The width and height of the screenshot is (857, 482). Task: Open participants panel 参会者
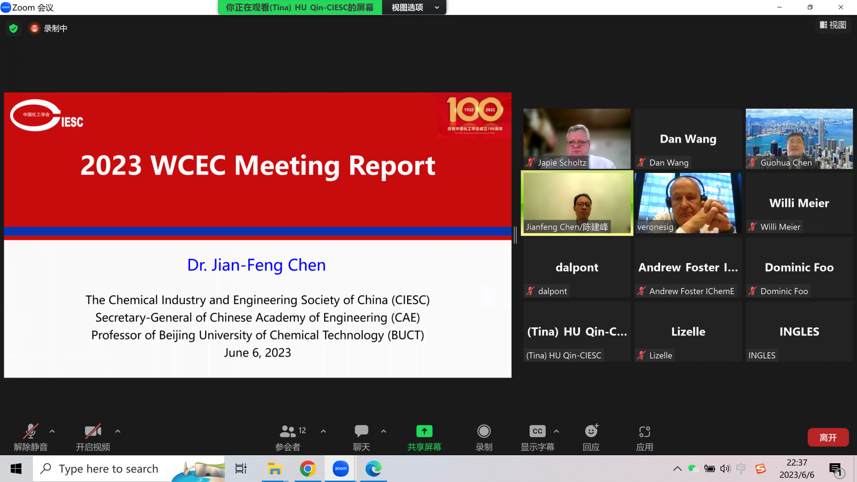point(288,438)
